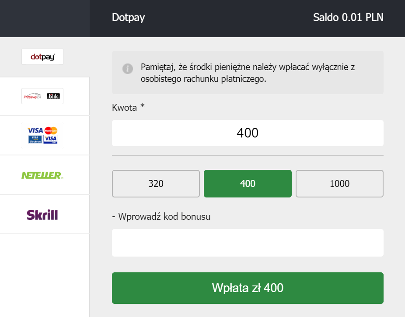The width and height of the screenshot is (405, 317).
Task: Click the Kwota amount field
Action: click(248, 133)
